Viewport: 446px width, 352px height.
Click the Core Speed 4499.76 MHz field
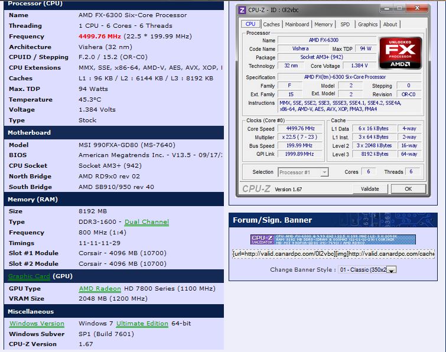pos(300,129)
